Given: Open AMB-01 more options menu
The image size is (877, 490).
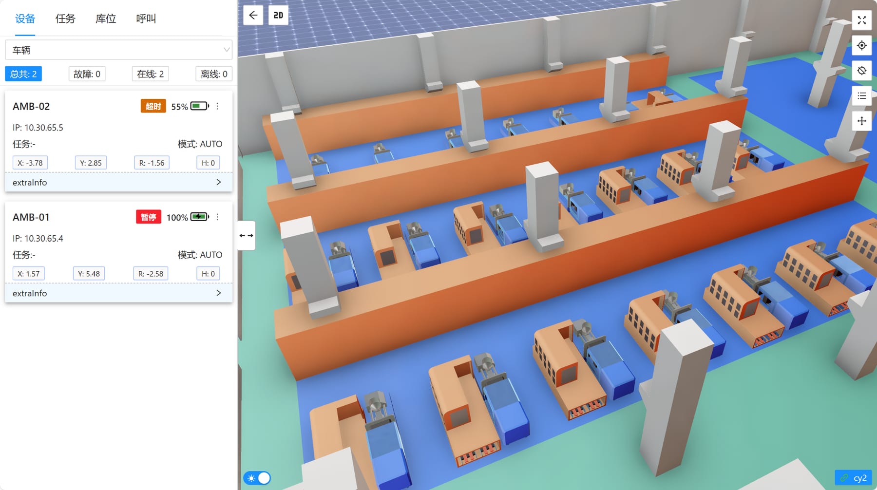Looking at the screenshot, I should point(217,217).
